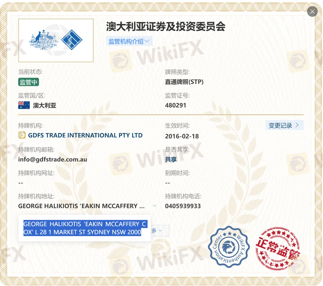Open the 变更记录 change records
Screen dimensions: 323x286
pos(284,125)
